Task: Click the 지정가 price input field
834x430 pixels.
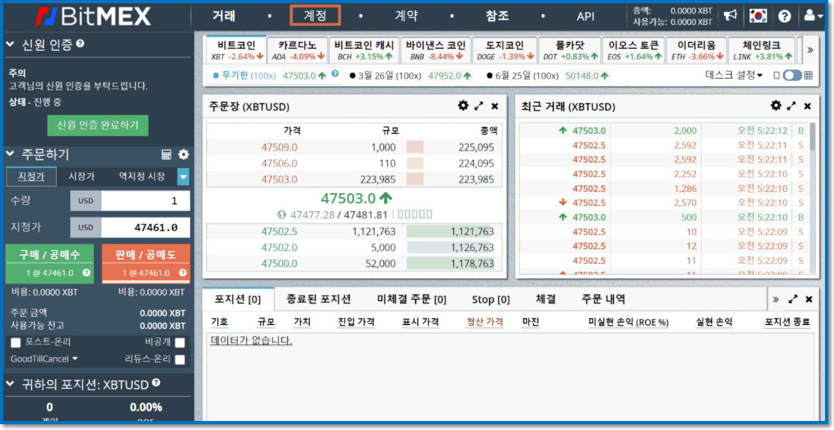Action: 145,227
